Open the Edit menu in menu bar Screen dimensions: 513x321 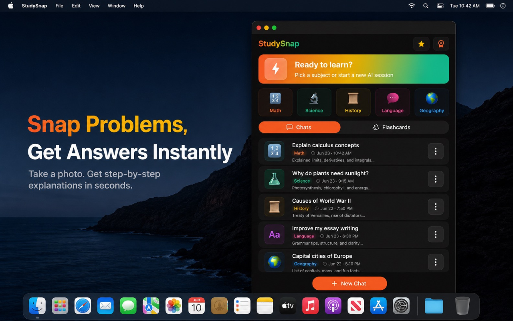pyautogui.click(x=76, y=6)
